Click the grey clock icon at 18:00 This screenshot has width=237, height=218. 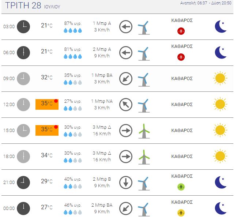pos(23,157)
